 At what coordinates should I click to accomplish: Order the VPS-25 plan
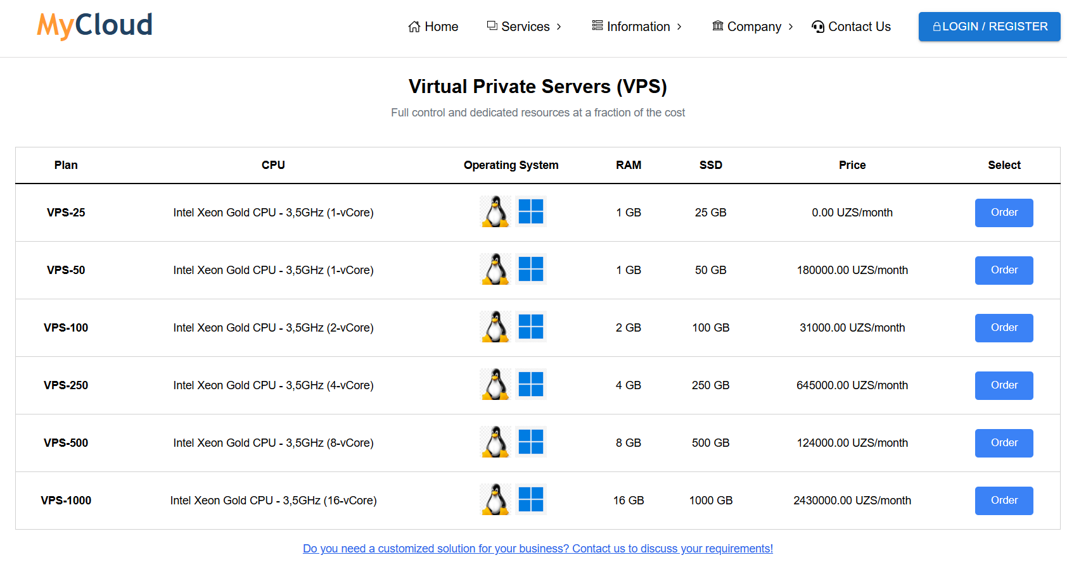tap(1004, 213)
